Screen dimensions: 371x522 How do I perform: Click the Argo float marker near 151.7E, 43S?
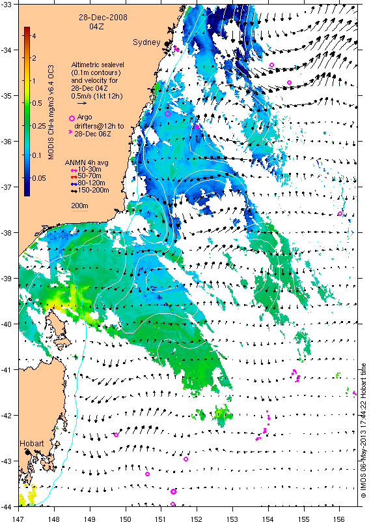[185, 459]
